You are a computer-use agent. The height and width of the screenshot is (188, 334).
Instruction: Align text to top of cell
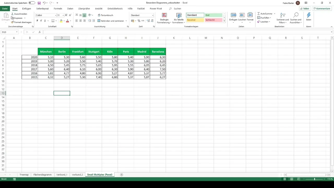[77, 15]
